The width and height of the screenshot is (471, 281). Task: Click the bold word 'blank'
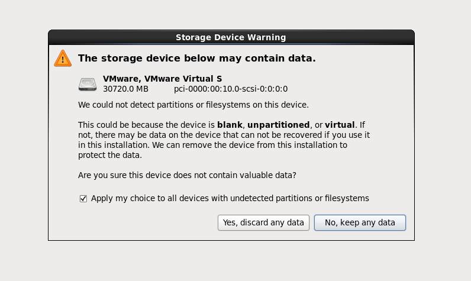tap(230, 125)
